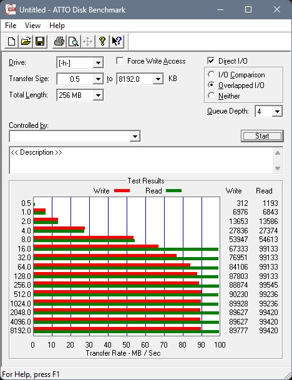Enable Force Write Access checkbox
Screen dimensions: 292x380
120,61
